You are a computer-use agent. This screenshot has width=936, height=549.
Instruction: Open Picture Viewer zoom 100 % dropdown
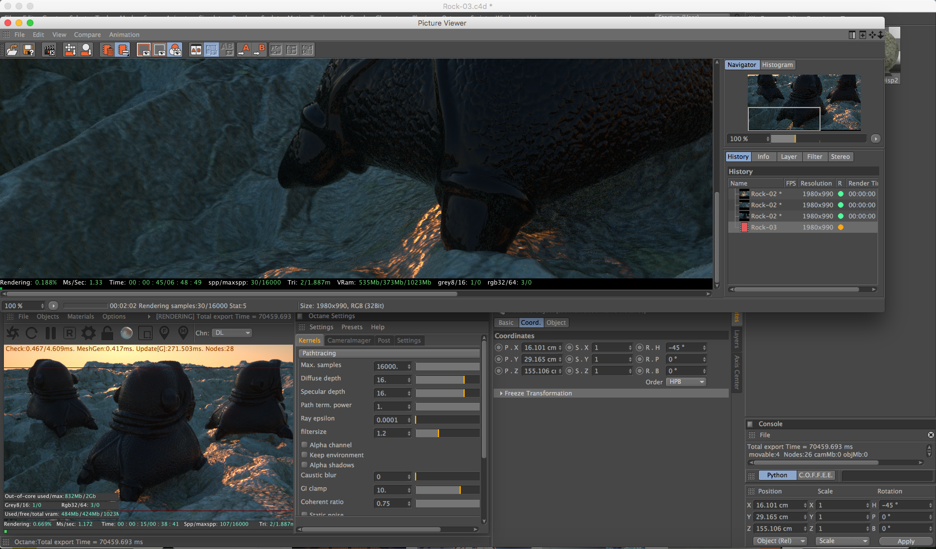tap(24, 306)
